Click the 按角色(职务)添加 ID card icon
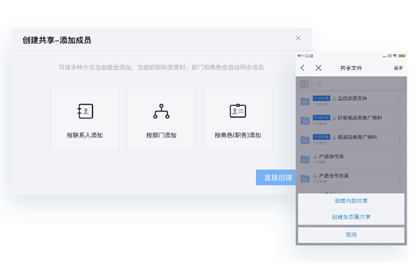 (238, 111)
